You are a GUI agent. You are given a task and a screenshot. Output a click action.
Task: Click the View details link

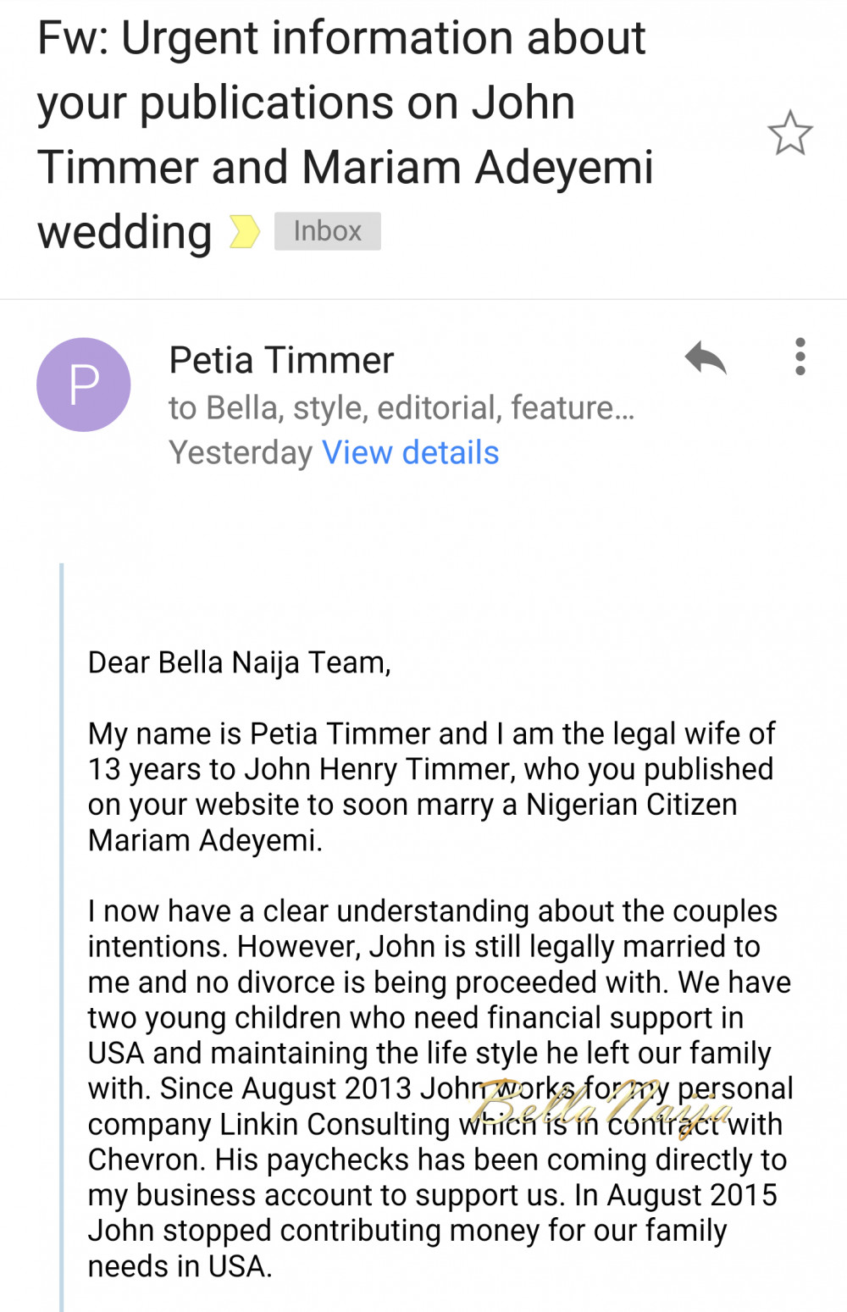[x=411, y=452]
